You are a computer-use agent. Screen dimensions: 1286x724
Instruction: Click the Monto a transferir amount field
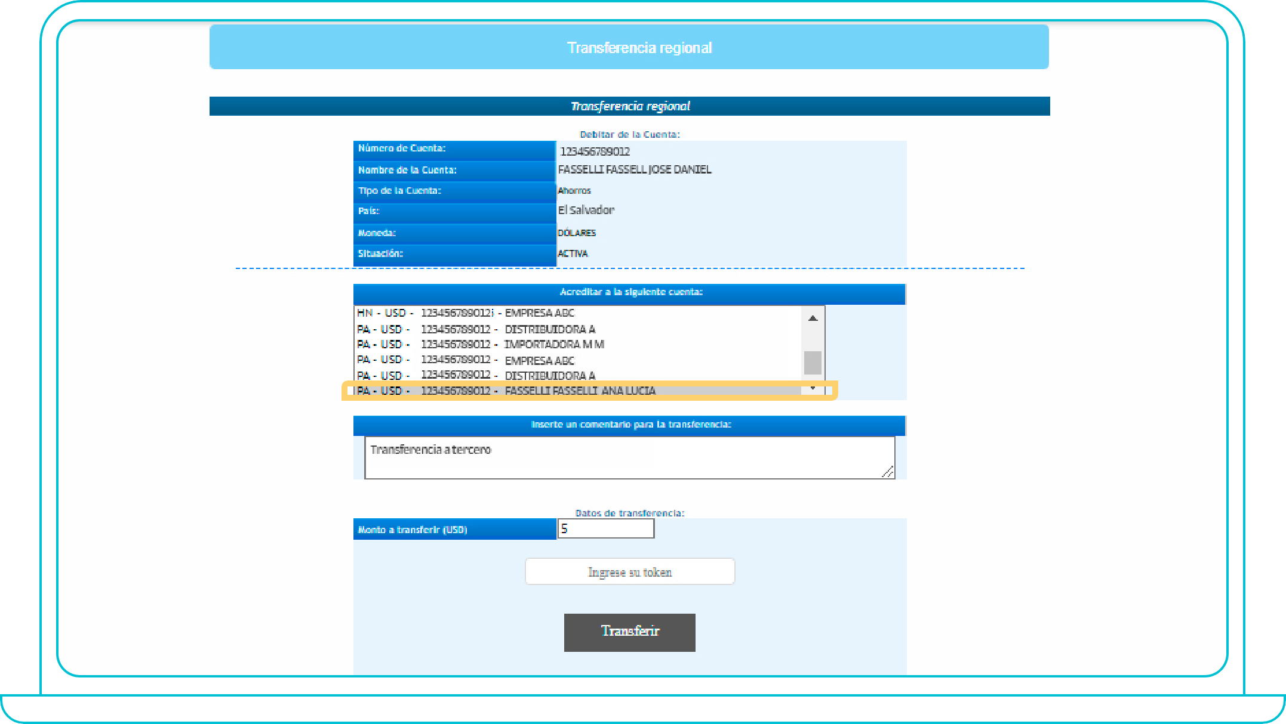pyautogui.click(x=605, y=529)
